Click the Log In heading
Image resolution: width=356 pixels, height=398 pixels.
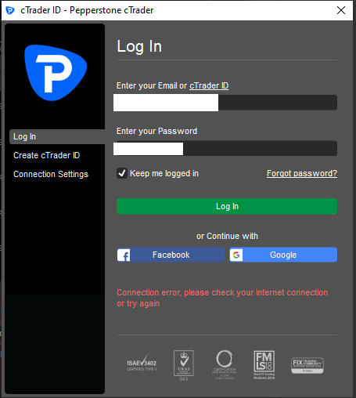tap(139, 46)
